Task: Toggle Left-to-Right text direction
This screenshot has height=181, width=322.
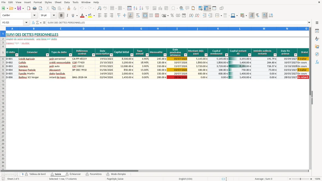Action: pyautogui.click(x=252, y=16)
